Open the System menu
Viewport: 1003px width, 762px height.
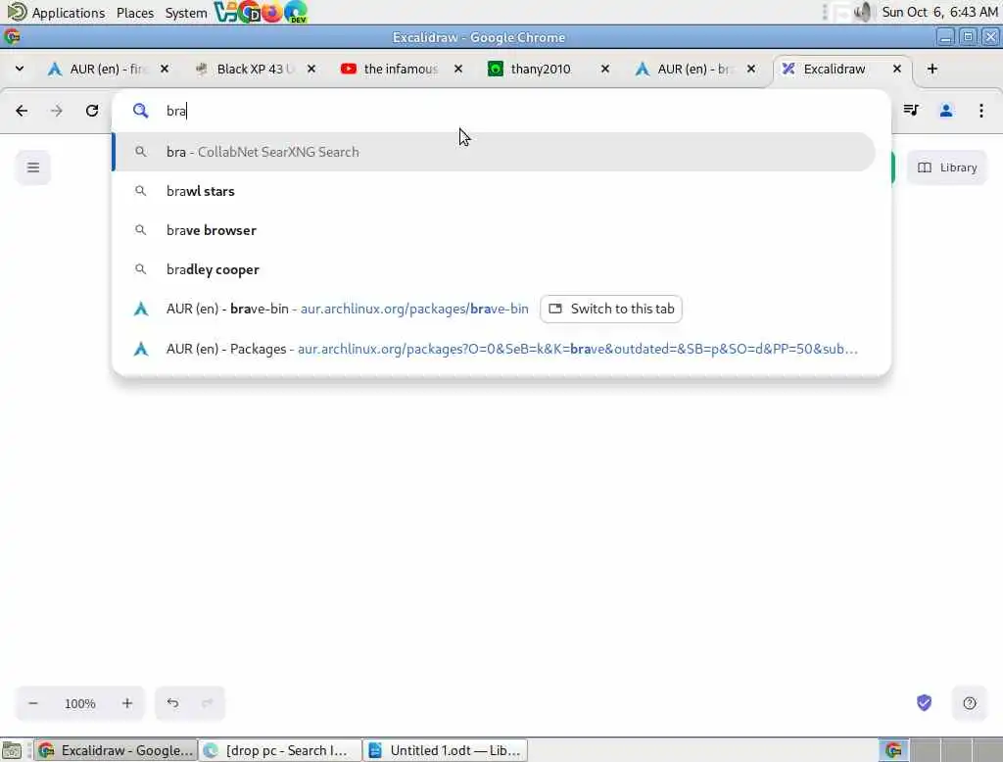click(x=185, y=12)
